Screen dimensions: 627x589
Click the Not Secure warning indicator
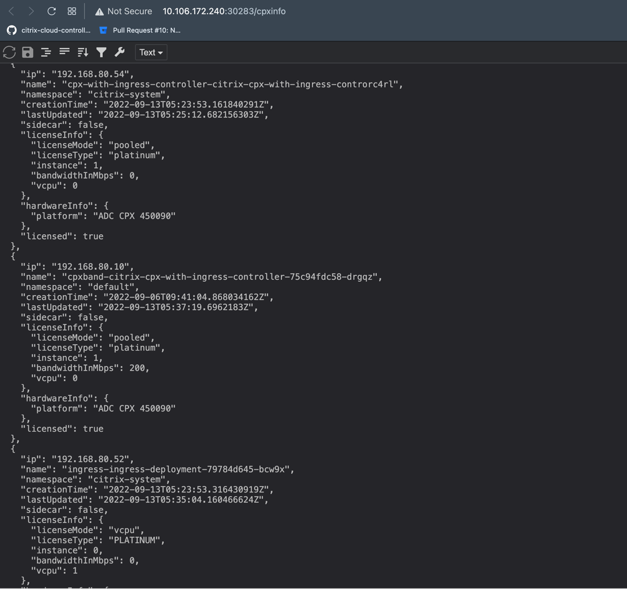124,11
